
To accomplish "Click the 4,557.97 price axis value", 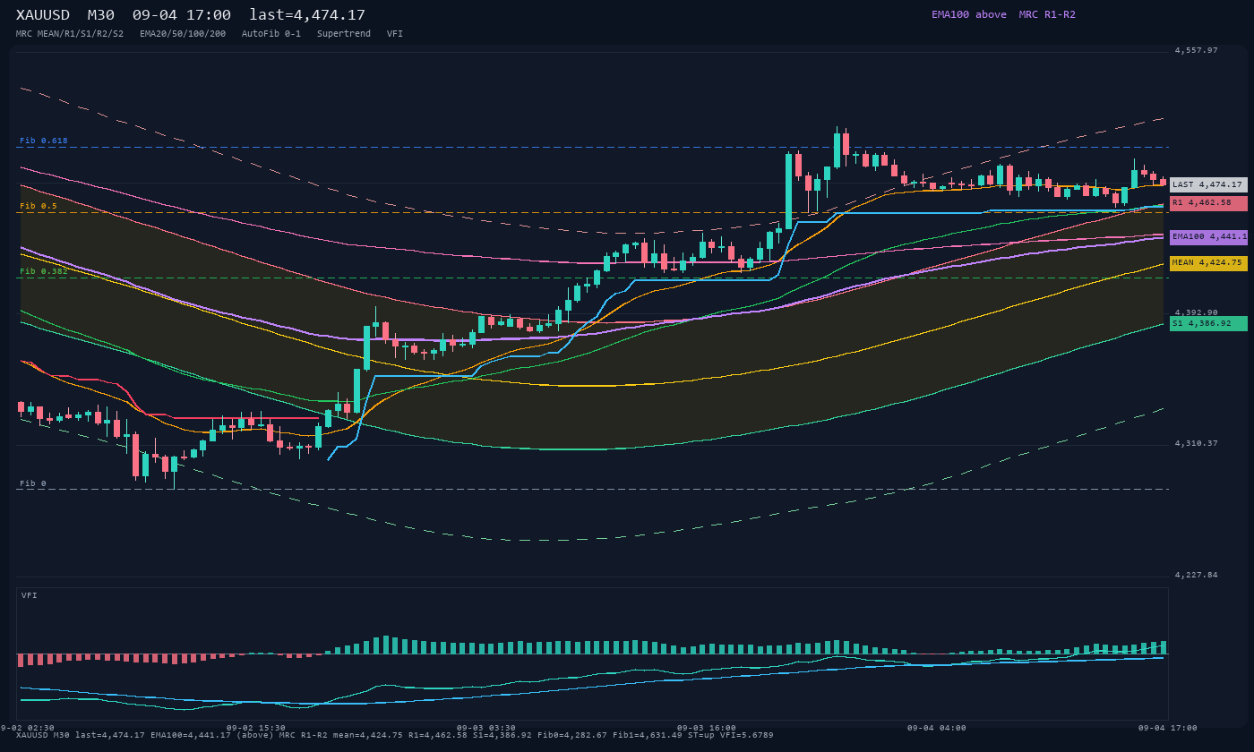I will pos(1197,51).
